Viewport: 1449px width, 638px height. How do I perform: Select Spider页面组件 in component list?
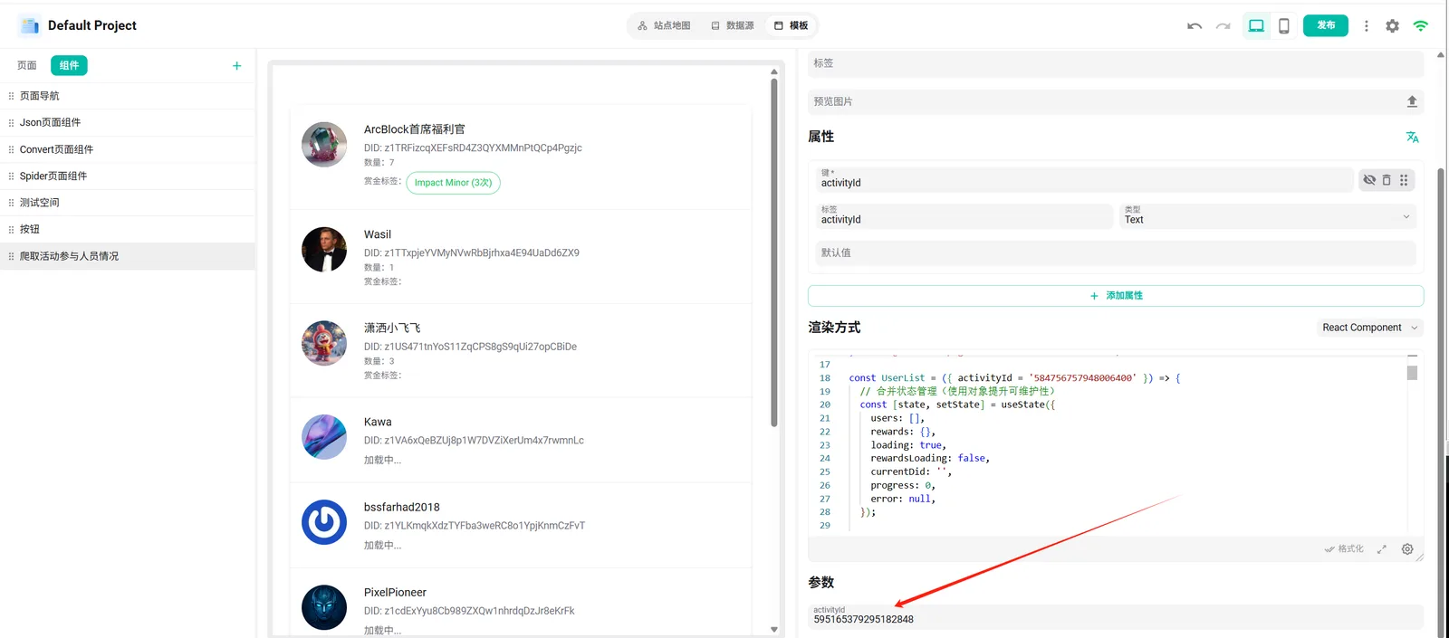(128, 176)
